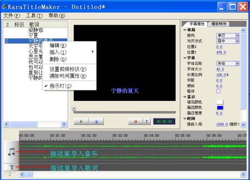Open the 文件(F) menu
250x180 pixels.
(x=12, y=16)
